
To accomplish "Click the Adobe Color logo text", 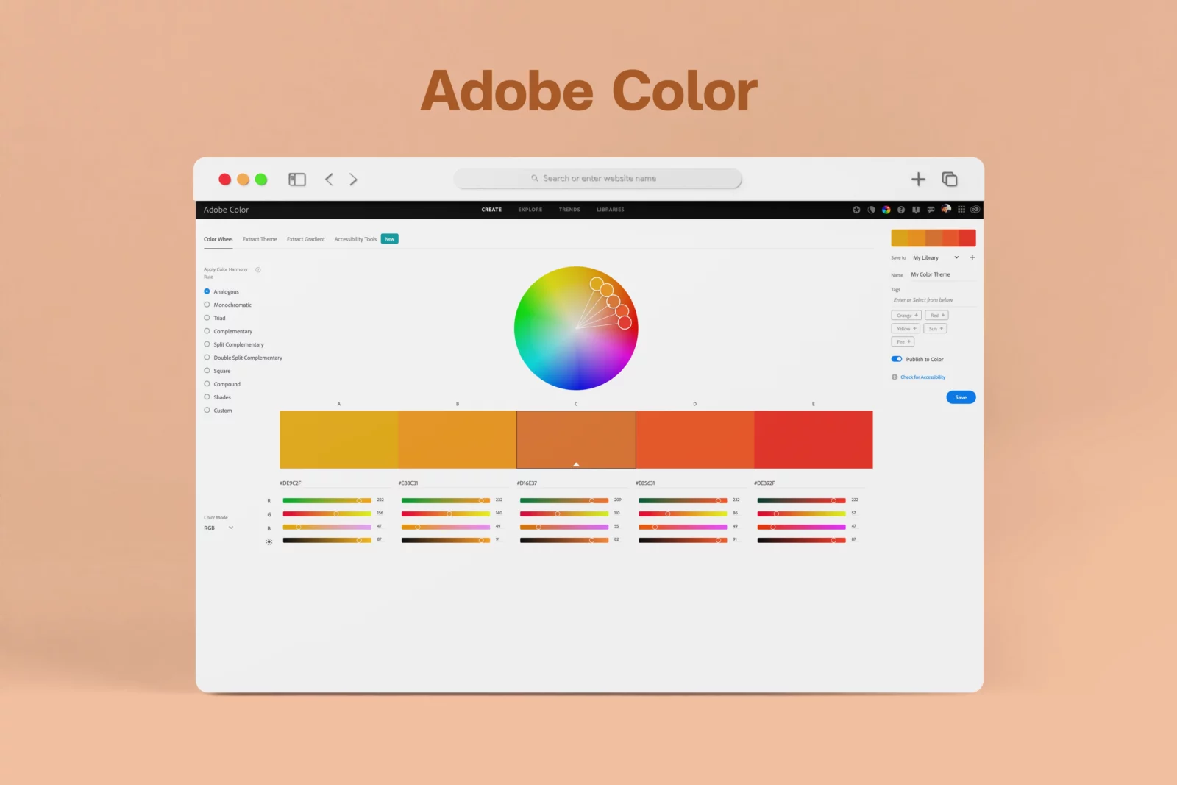I will coord(226,210).
